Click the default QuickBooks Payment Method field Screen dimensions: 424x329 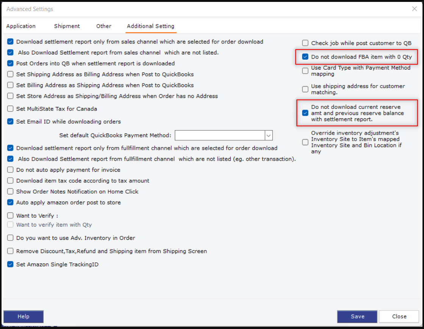(220, 135)
